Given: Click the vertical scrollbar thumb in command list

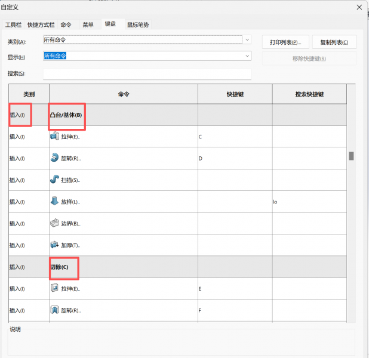Looking at the screenshot, I should [x=351, y=156].
